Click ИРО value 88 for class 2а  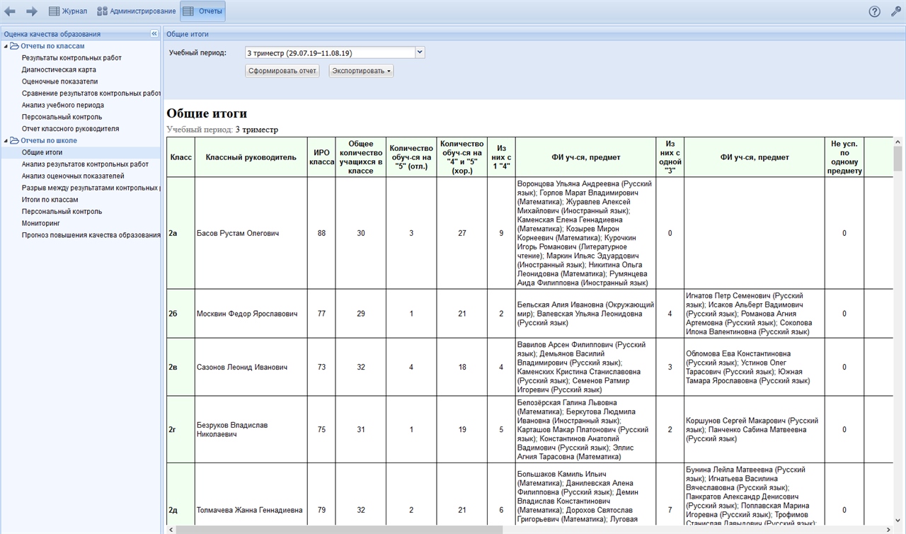pos(322,233)
